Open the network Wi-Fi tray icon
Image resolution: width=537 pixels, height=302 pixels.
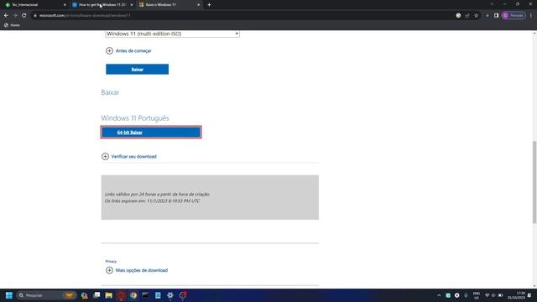(487, 295)
